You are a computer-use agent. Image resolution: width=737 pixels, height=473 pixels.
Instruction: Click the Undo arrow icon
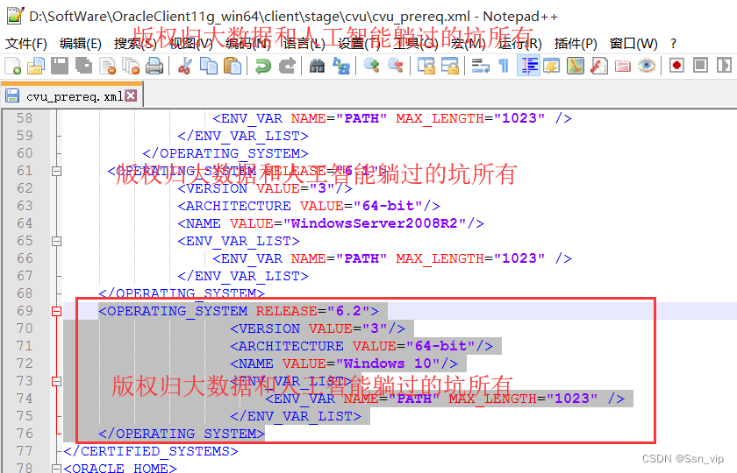pos(263,66)
